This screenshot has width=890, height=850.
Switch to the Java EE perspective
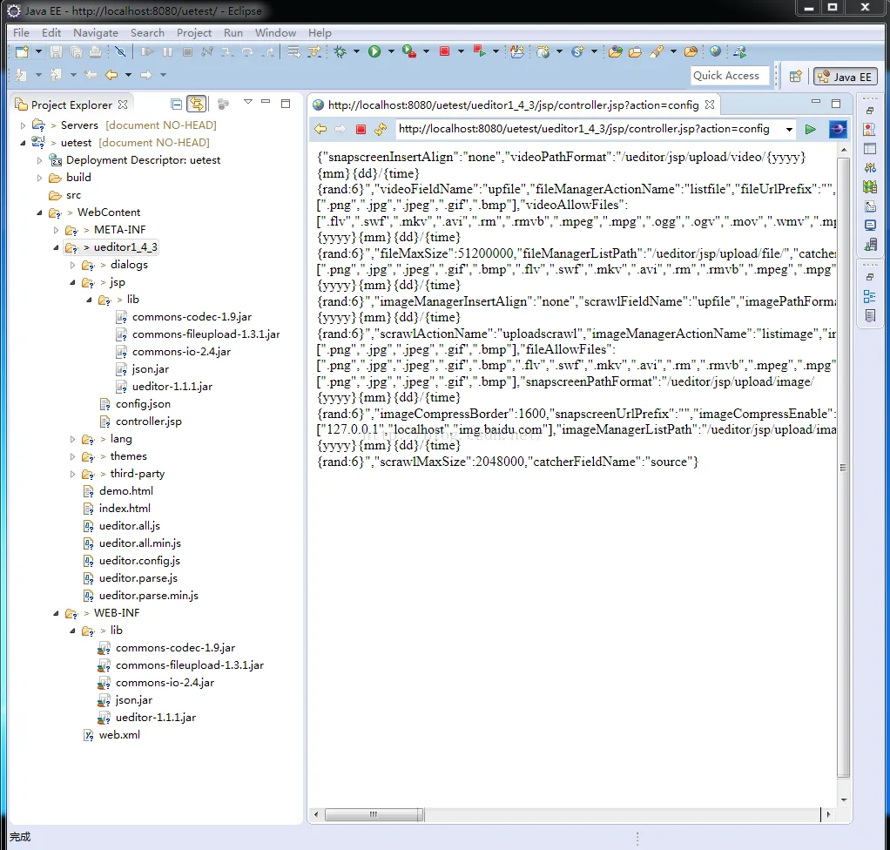(844, 77)
